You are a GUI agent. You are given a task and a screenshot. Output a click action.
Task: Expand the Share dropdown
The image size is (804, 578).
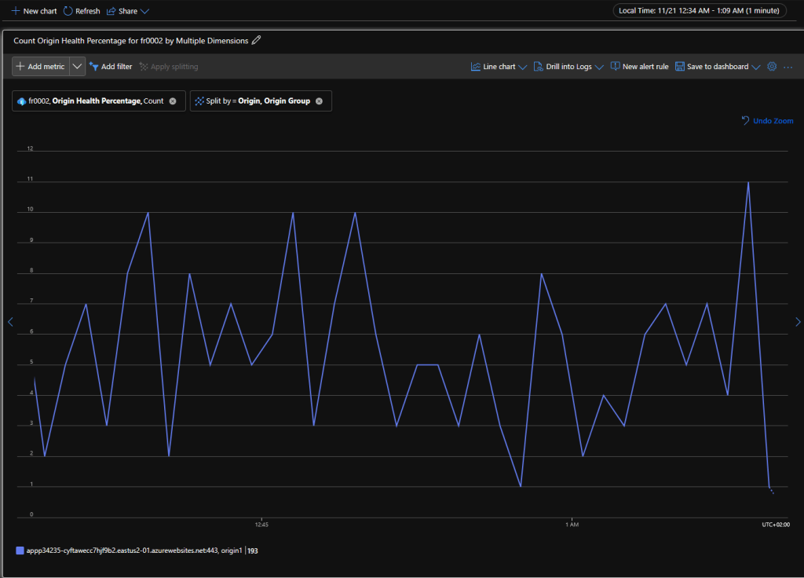[x=127, y=11]
